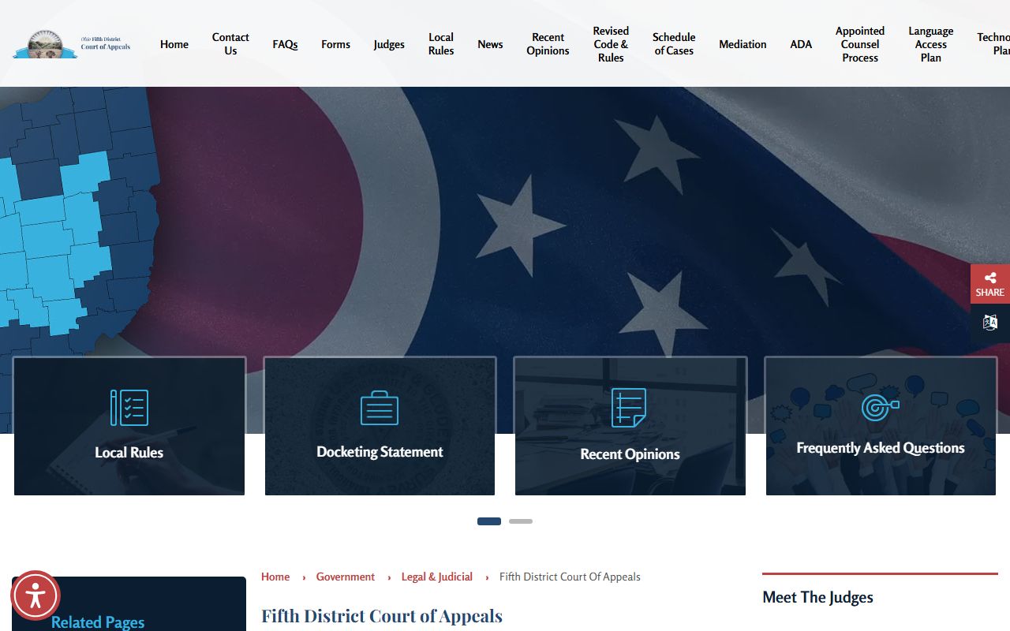Open the Contact Us navigation link
The height and width of the screenshot is (631, 1010).
(230, 44)
